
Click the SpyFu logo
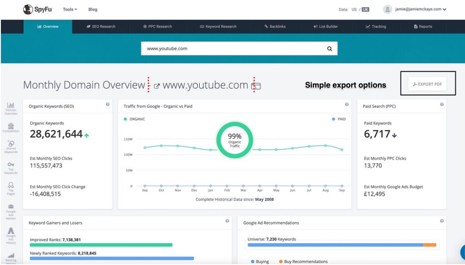tap(37, 10)
